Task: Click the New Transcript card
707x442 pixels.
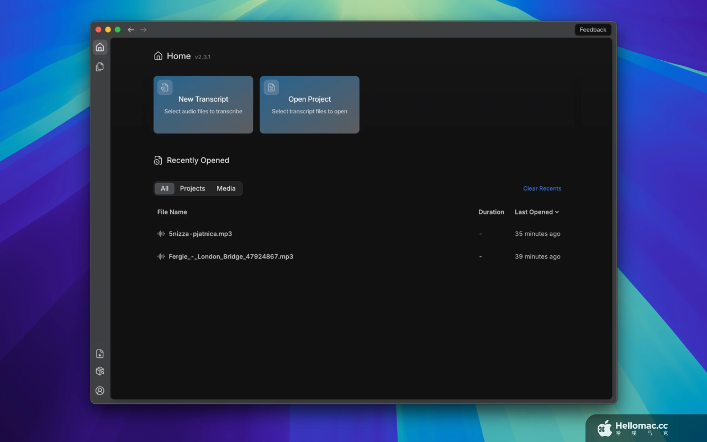Action: point(203,104)
